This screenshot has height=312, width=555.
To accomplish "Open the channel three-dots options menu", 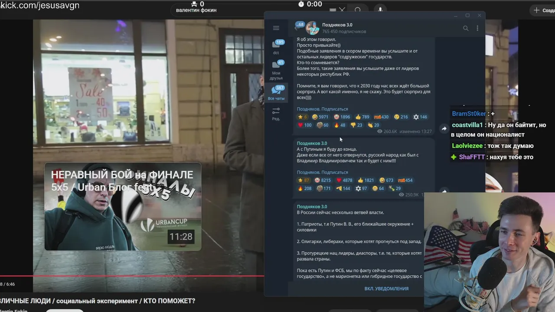I will point(477,28).
